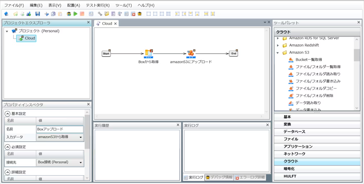Open the HULFT palette category

pos(317,176)
